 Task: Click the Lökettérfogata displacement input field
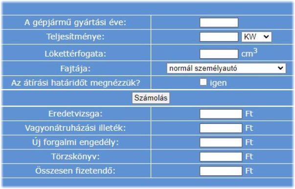pos(219,54)
